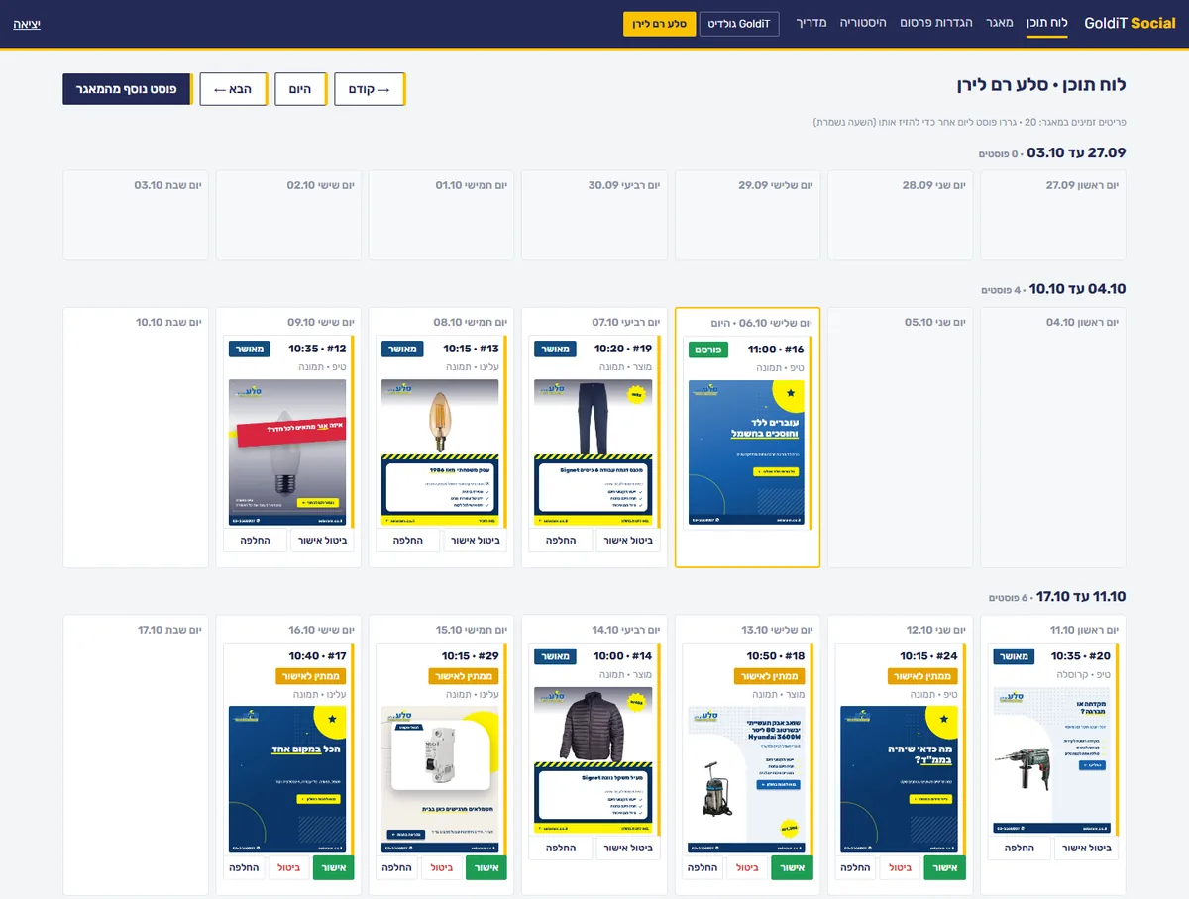Select the סלע רם לירן account button
This screenshot has height=899, width=1189.
tap(660, 24)
